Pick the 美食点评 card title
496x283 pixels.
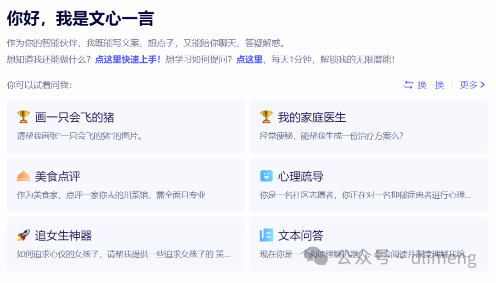coord(58,177)
